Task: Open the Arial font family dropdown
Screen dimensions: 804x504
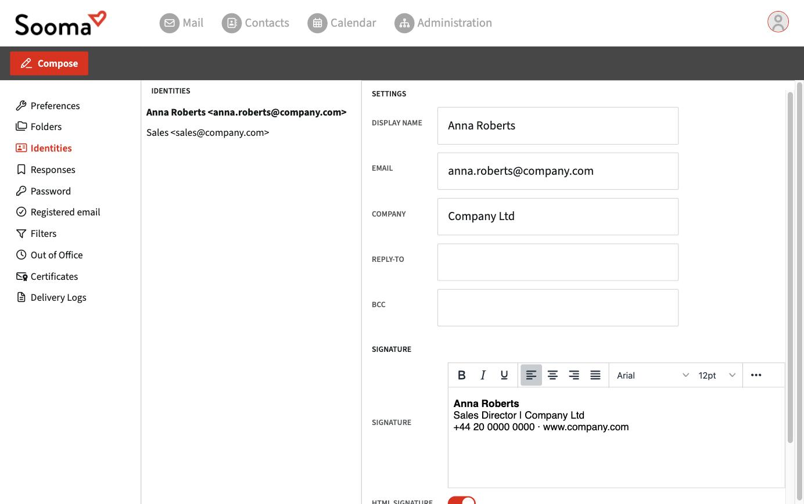Action: click(652, 375)
